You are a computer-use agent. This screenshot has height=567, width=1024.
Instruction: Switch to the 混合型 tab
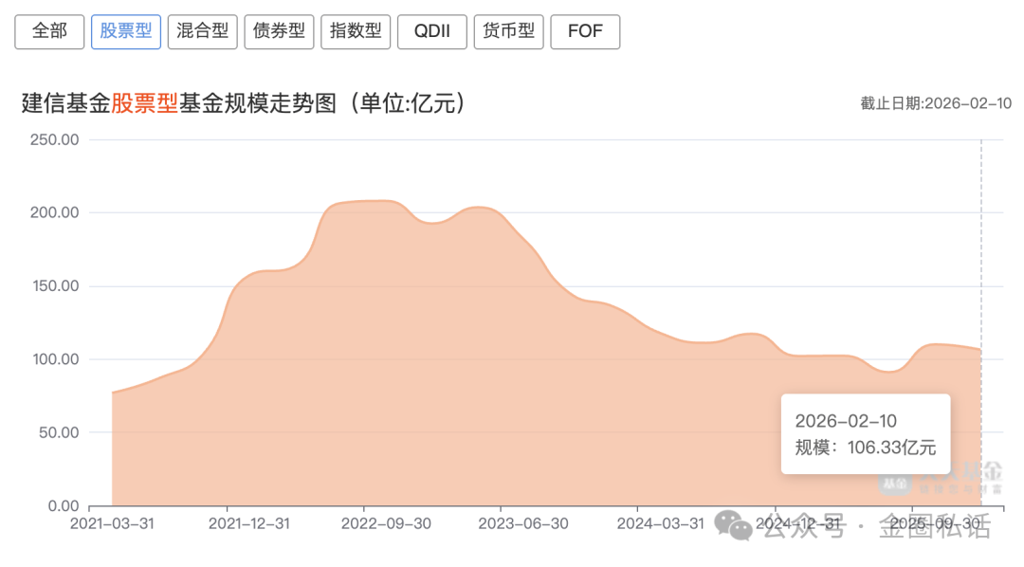point(202,31)
